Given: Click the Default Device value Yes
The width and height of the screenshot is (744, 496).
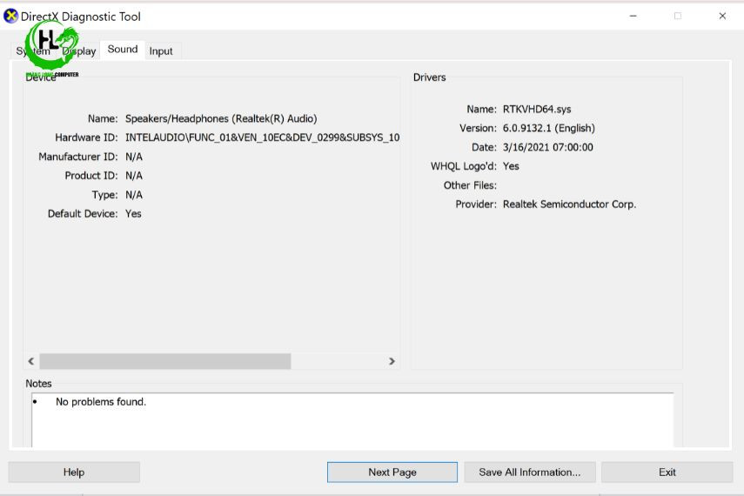Looking at the screenshot, I should tap(133, 213).
